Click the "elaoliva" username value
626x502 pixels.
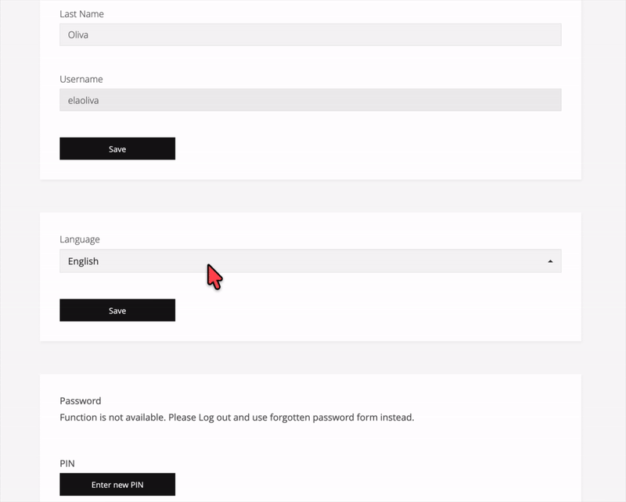[84, 100]
